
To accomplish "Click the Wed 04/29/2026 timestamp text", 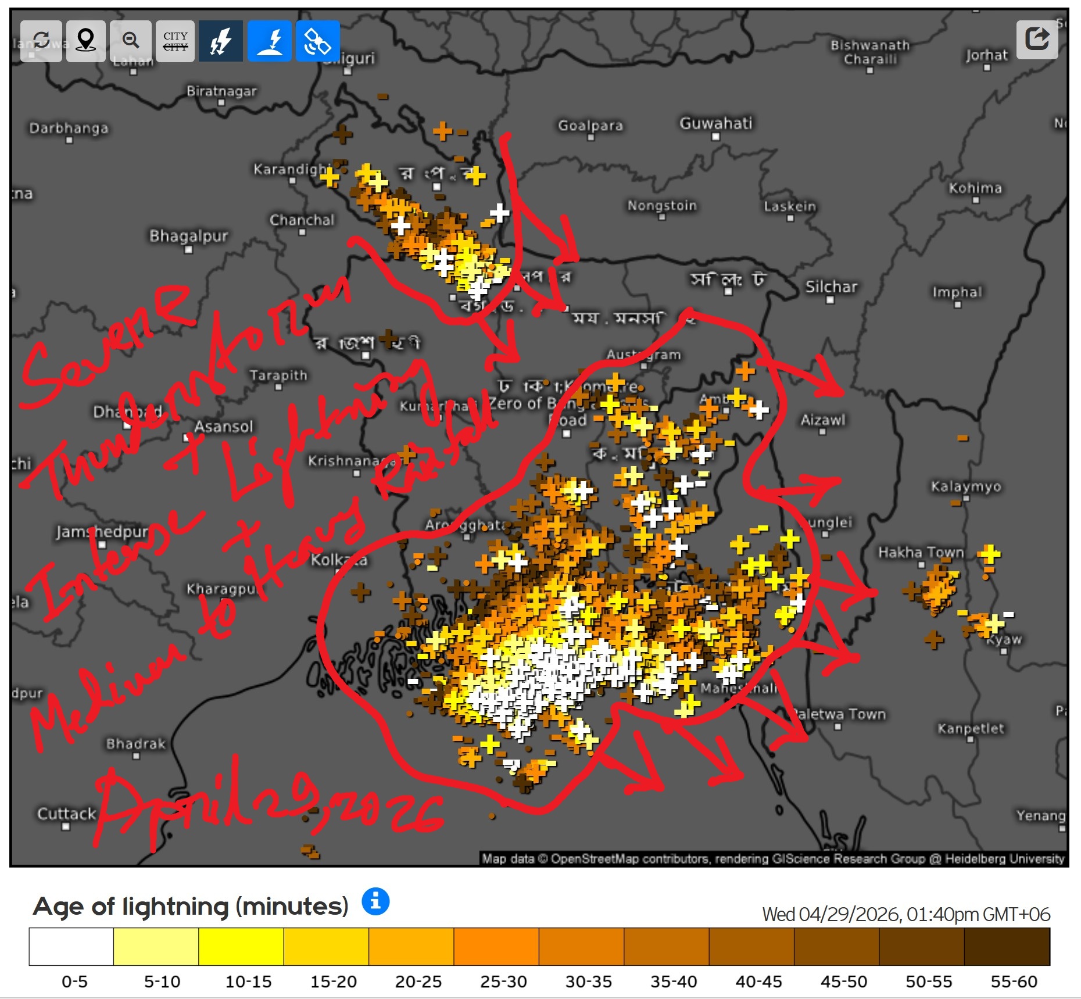I will [x=905, y=914].
